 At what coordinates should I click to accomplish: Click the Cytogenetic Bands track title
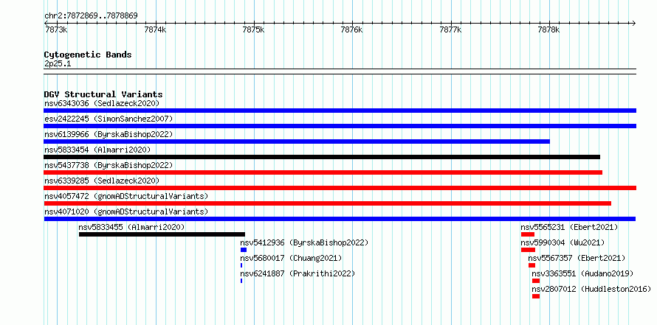tap(88, 55)
